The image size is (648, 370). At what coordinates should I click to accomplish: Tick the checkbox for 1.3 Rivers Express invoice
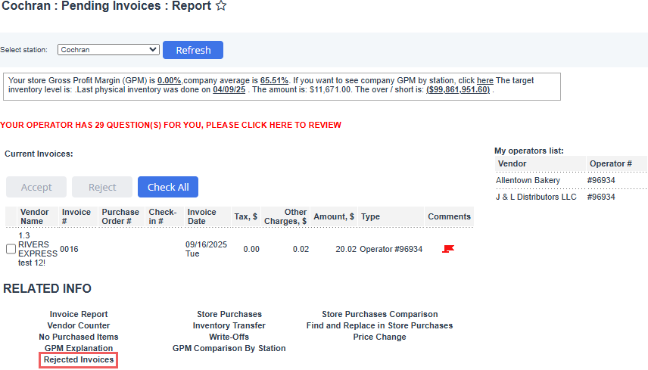[11, 249]
